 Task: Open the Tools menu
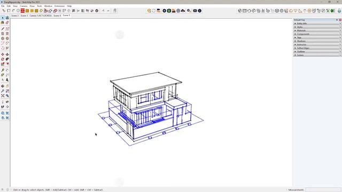tap(39, 6)
